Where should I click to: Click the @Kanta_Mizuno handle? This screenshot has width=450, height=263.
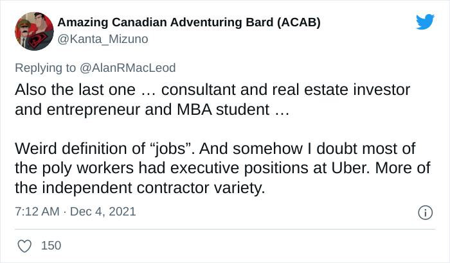pyautogui.click(x=103, y=39)
